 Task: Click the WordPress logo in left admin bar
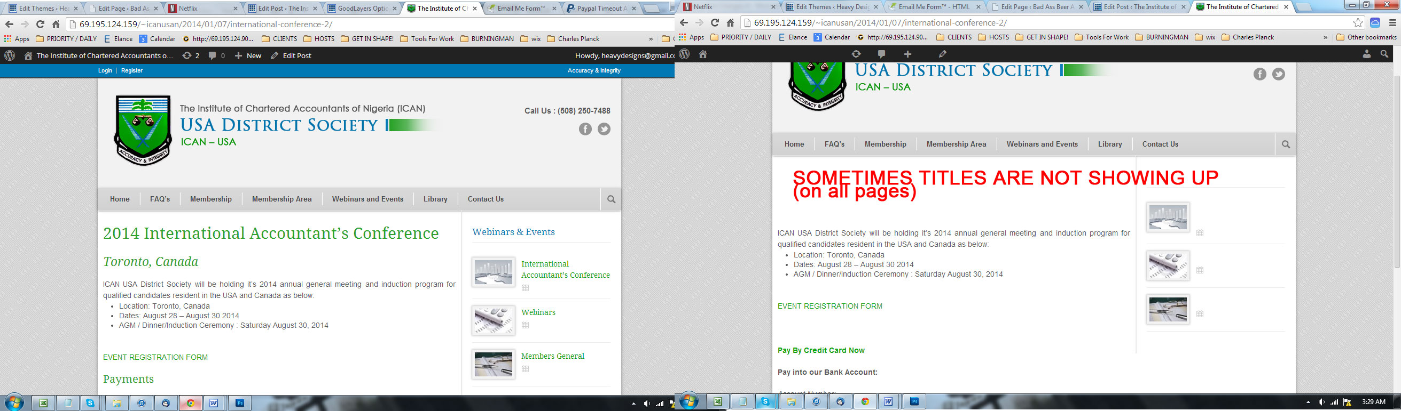(10, 55)
